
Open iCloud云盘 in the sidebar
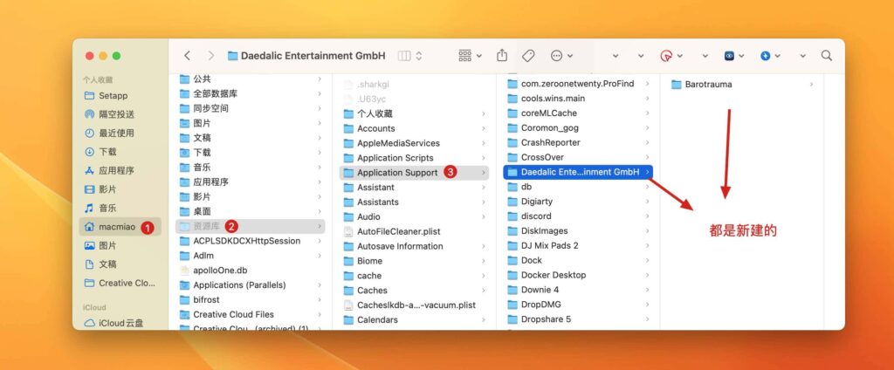[x=120, y=323]
